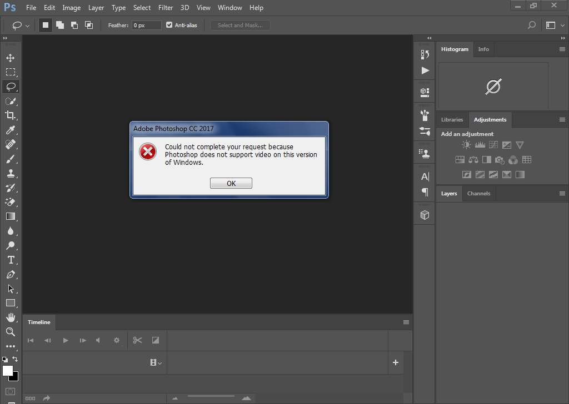
Task: Add a Photo Filter adjustment
Action: coord(500,160)
